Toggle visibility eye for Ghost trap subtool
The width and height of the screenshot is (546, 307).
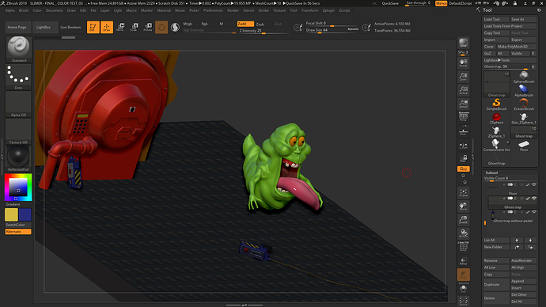[534, 198]
